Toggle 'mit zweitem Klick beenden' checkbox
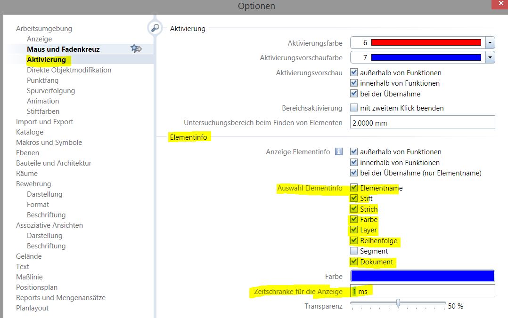Viewport: 508px width, 318px height. (354, 108)
